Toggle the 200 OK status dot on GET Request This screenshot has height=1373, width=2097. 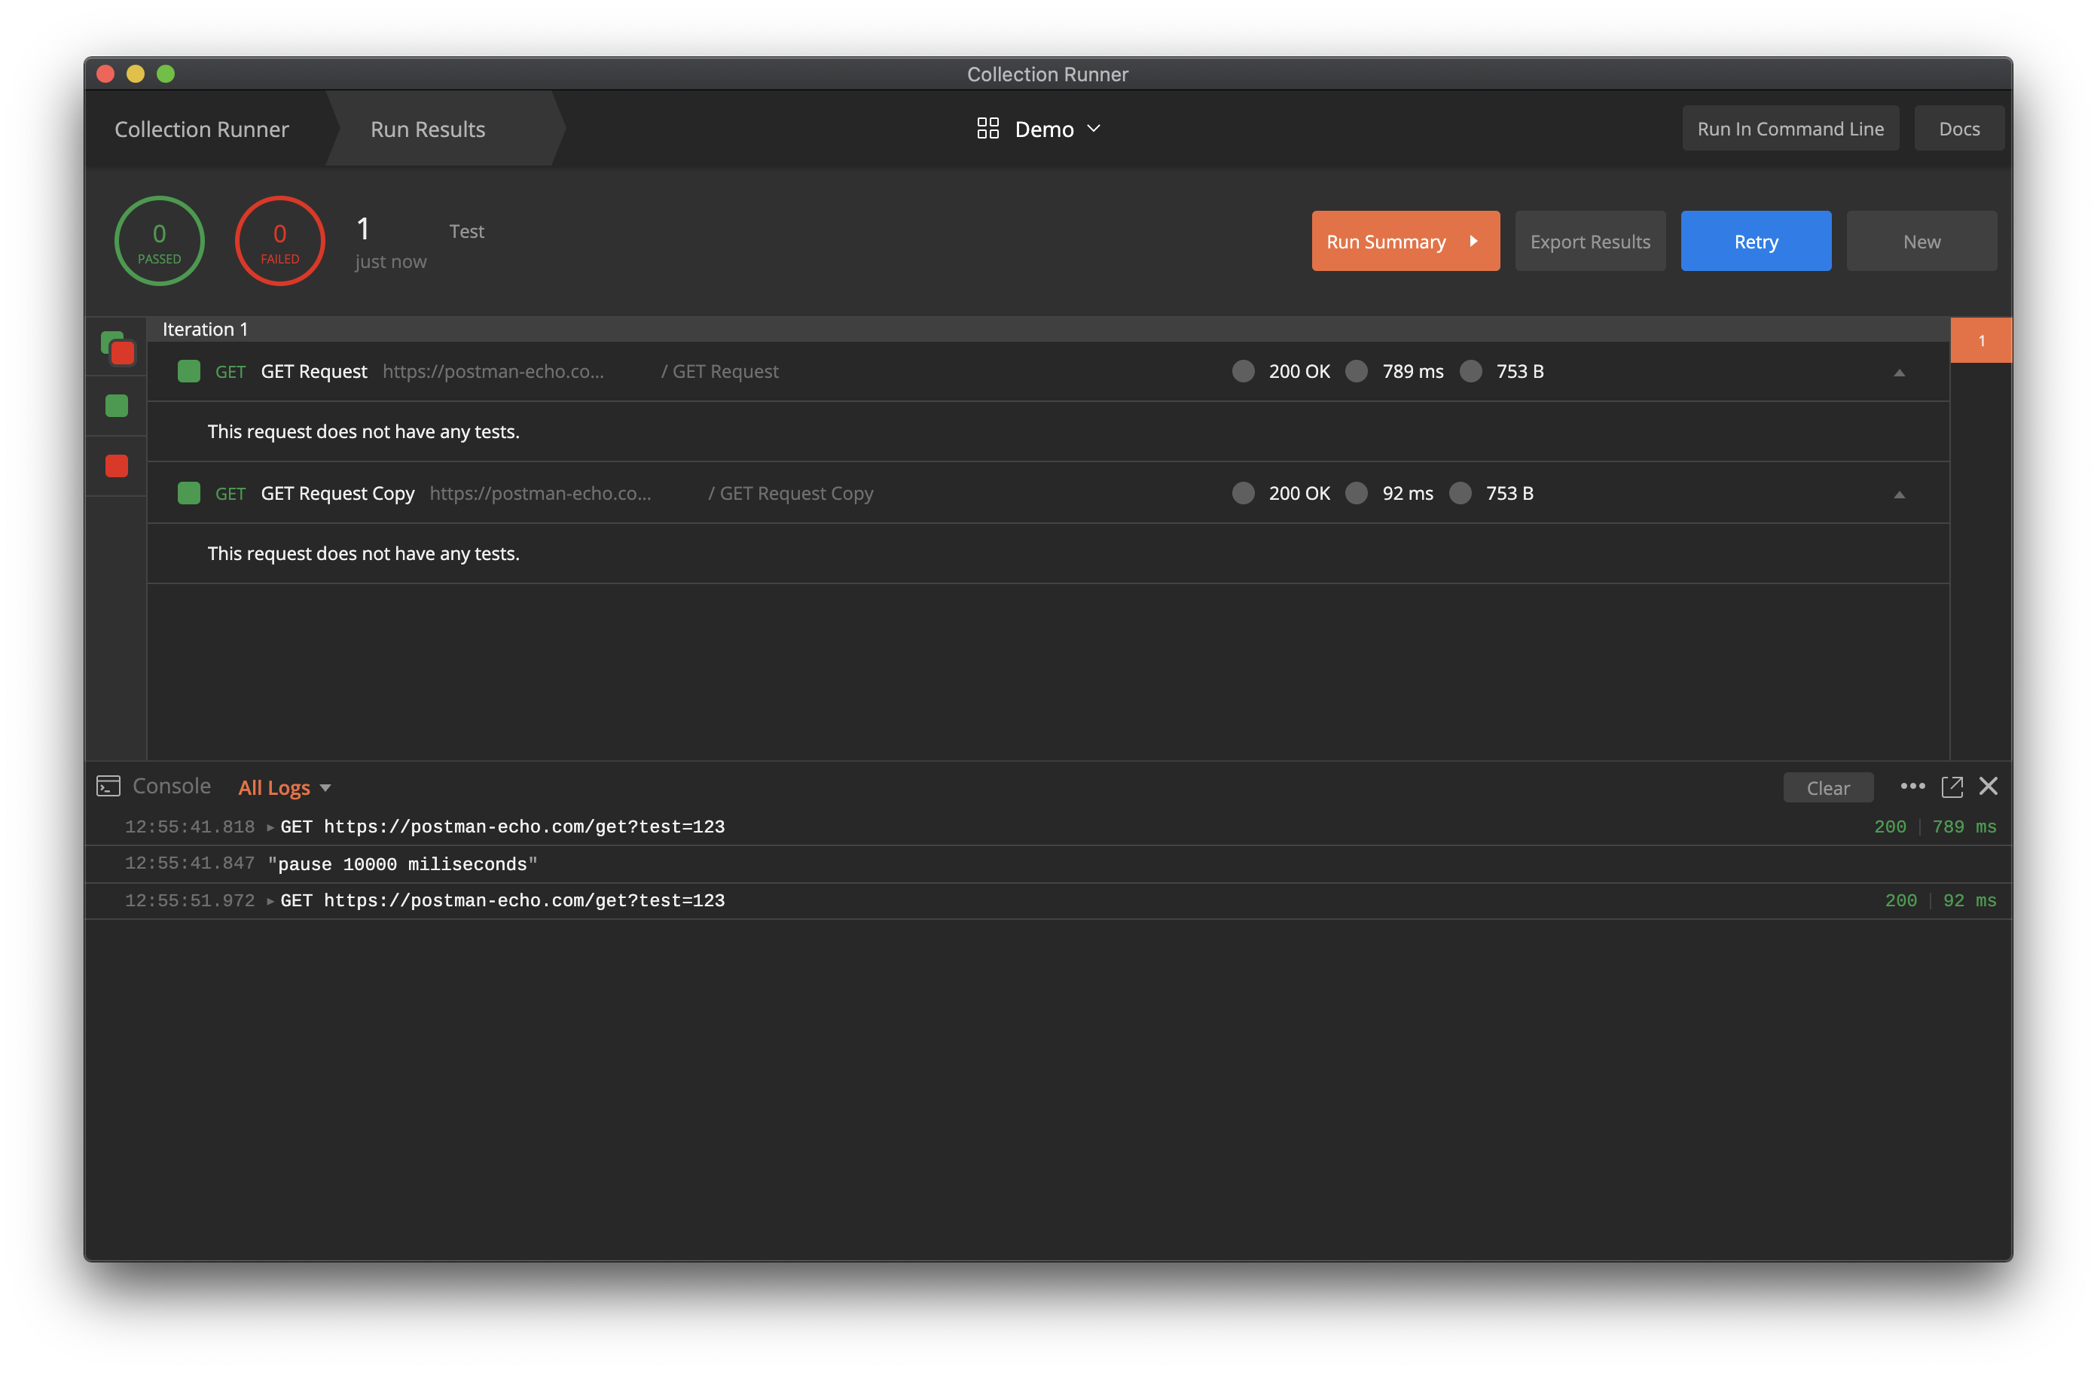coord(1244,371)
